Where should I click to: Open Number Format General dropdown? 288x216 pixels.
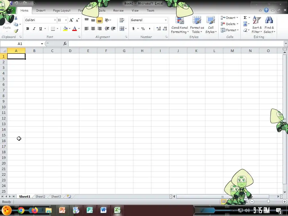click(166, 20)
